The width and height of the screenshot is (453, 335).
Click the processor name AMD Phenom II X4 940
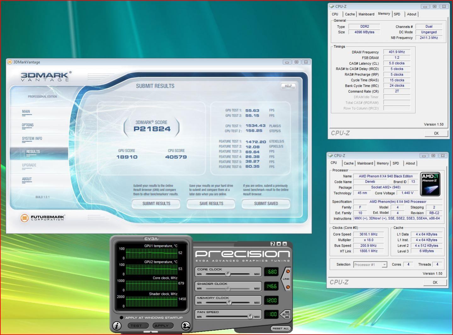tap(386, 176)
